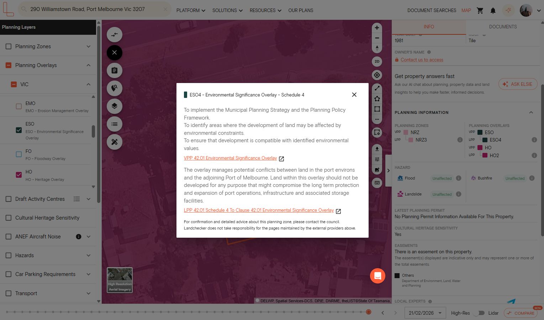Tick the Planning Zones checkbox
544x320 pixels.
(x=9, y=46)
